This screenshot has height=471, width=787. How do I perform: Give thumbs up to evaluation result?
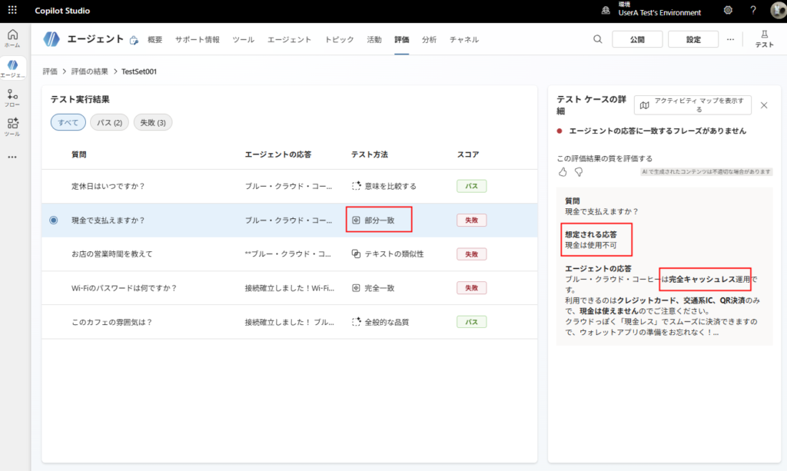[563, 171]
